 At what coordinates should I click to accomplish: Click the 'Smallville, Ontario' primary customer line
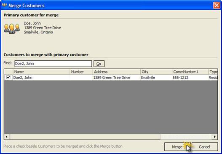38,32
